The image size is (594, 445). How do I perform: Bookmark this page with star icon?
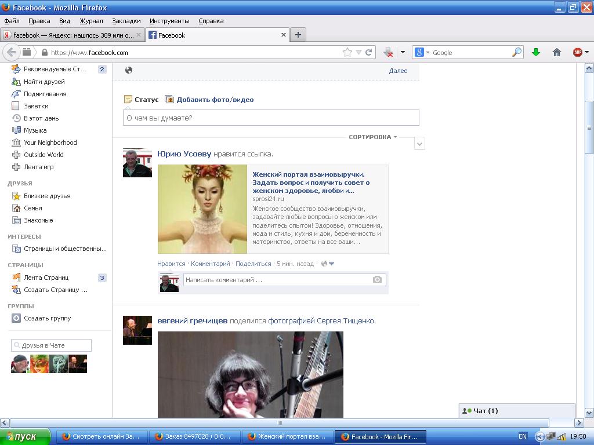point(347,52)
